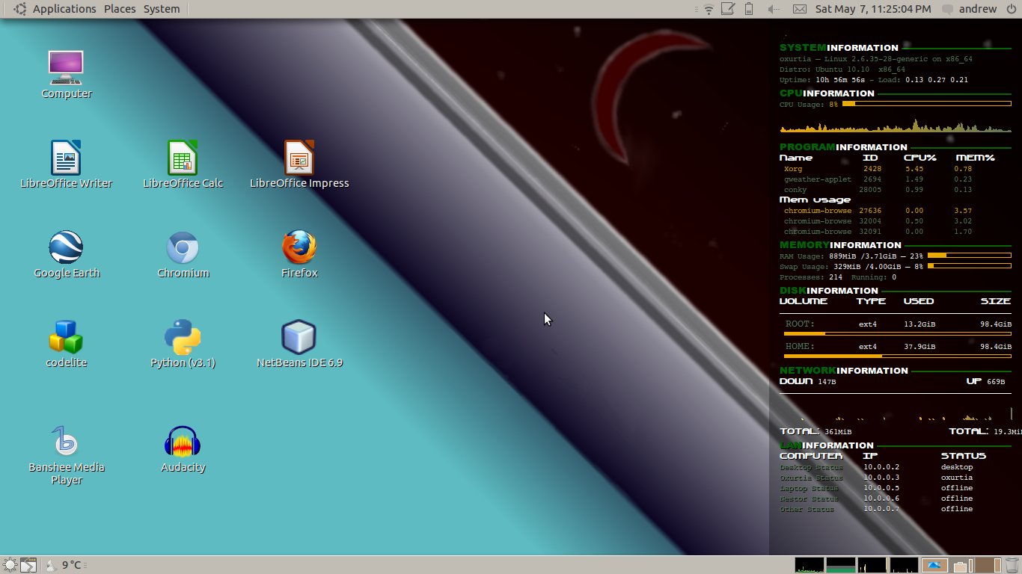Viewport: 1022px width, 574px height.
Task: Click the 13.2GiB used value
Action: (920, 324)
